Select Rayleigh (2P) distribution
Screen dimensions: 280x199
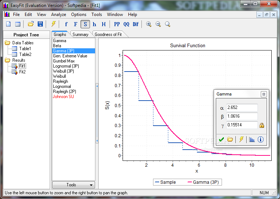pos(73,92)
